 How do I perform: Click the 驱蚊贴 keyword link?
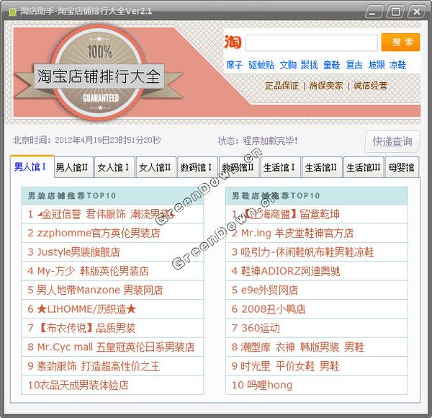(x=261, y=65)
